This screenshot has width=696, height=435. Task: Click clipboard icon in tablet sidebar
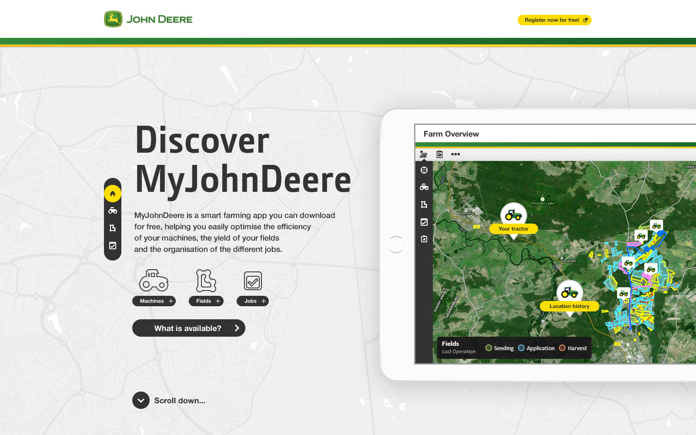(x=424, y=239)
